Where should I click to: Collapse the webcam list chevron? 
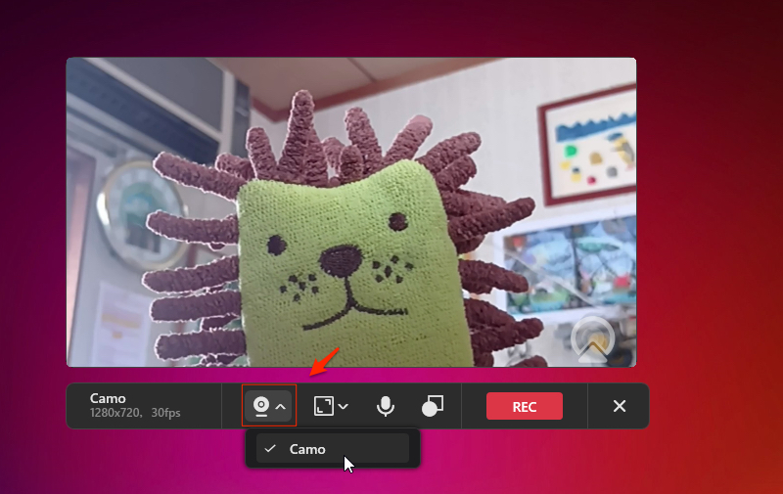coord(281,406)
